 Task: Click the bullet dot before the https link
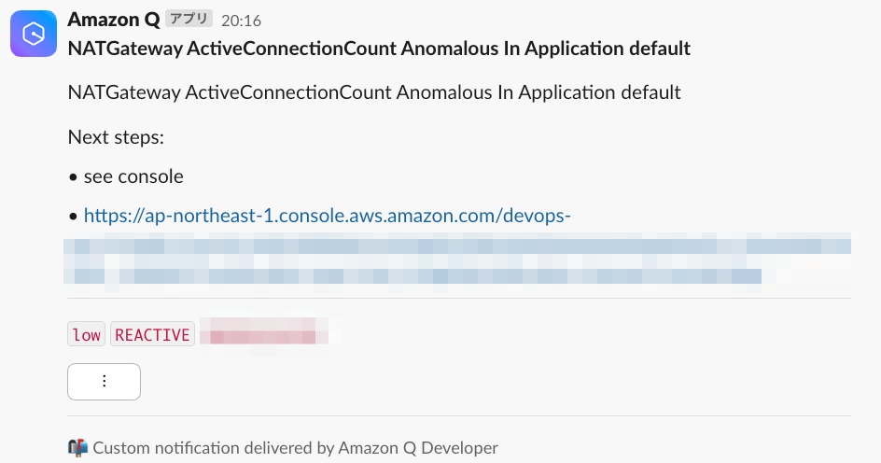coord(73,217)
